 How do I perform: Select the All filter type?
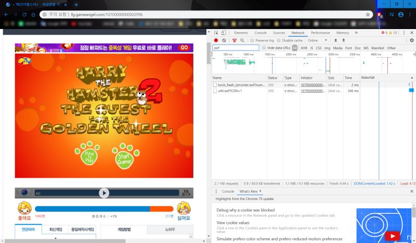294,48
